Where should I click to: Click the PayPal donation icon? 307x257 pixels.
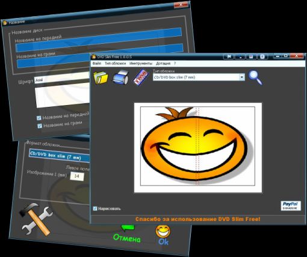pos(291,206)
